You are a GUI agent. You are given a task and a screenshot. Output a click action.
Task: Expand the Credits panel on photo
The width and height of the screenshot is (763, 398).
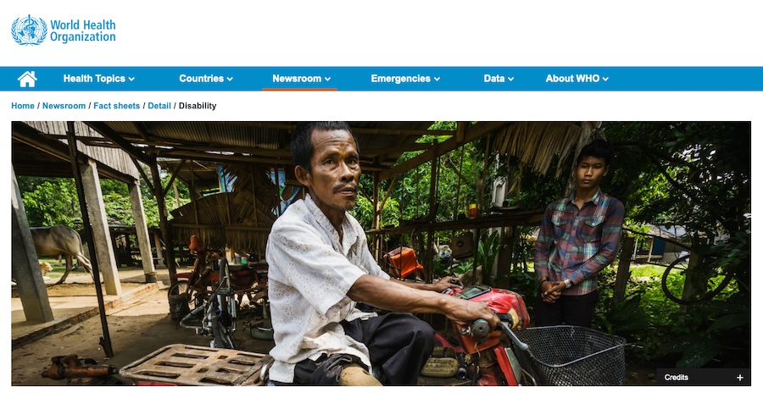(703, 378)
